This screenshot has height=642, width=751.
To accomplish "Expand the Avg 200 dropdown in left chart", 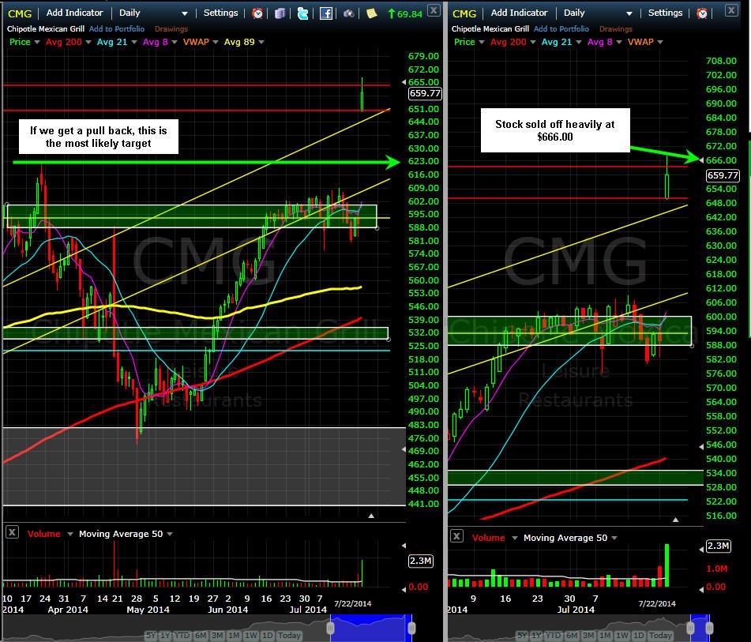I will (x=88, y=42).
